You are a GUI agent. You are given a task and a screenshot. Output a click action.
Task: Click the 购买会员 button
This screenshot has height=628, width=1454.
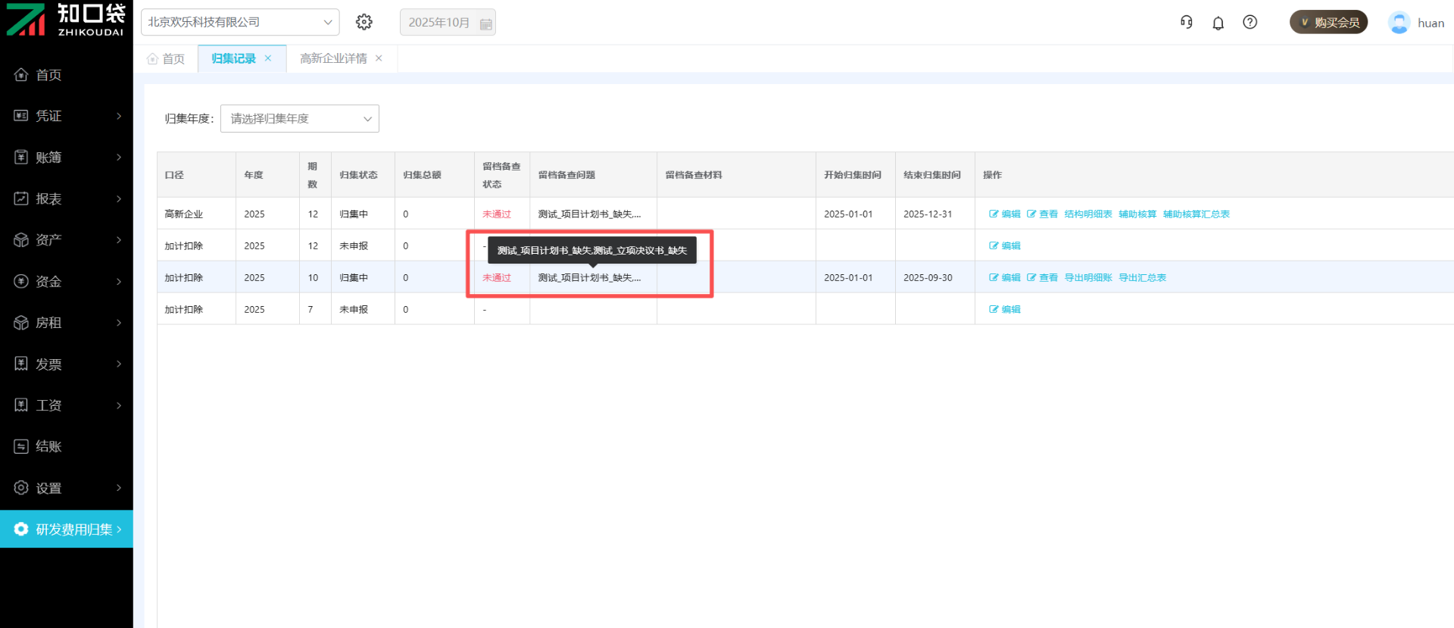1328,23
